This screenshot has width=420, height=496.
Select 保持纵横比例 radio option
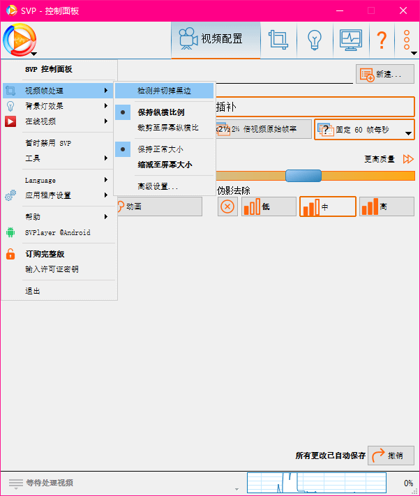(160, 112)
